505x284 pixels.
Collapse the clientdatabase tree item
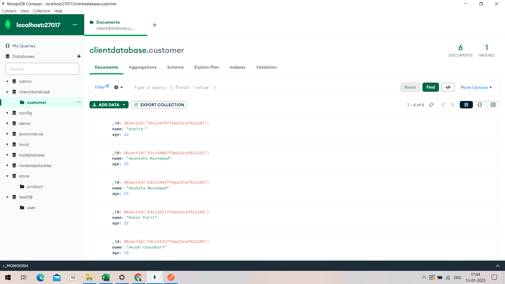(x=7, y=92)
